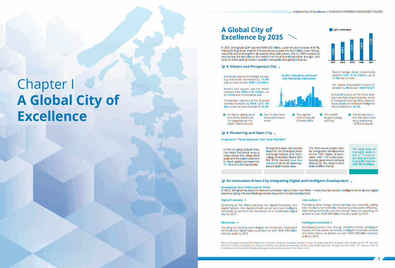Click the source citation paragraph
Viewport: 395px width, 268px height.
tap(300, 245)
